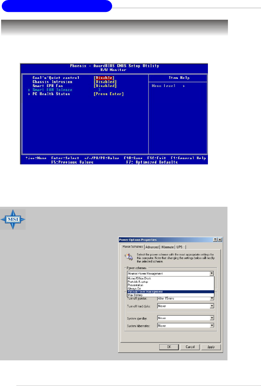Screen dimensions: 261x386
Task: Open the System standby dropdown
Action: pyautogui.click(x=212, y=318)
